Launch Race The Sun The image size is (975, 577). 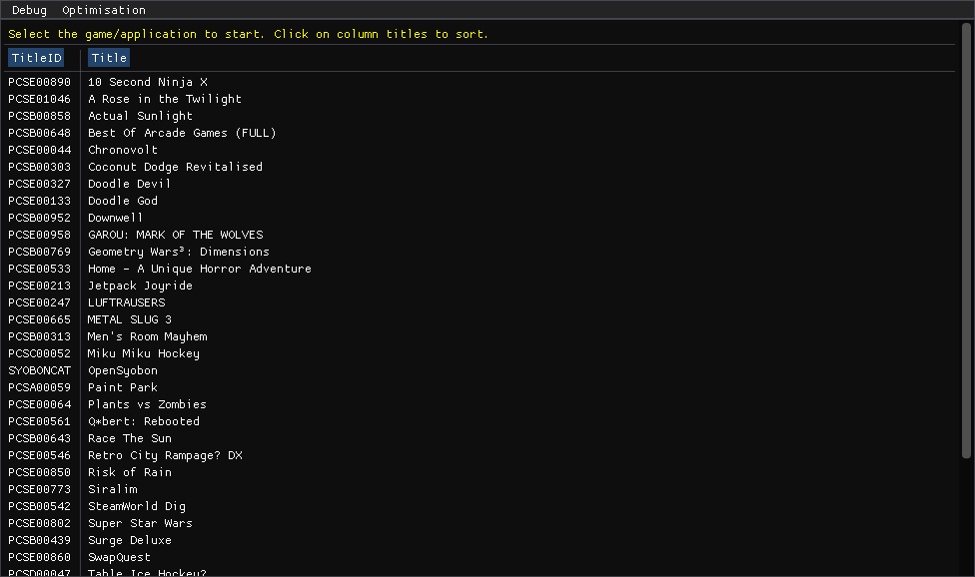(130, 438)
